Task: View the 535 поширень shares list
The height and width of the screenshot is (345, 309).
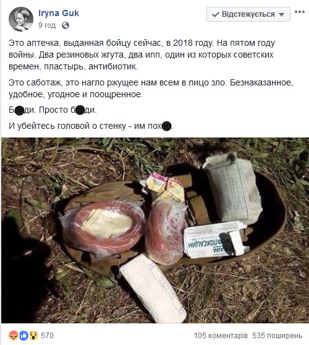Action: coord(277,336)
